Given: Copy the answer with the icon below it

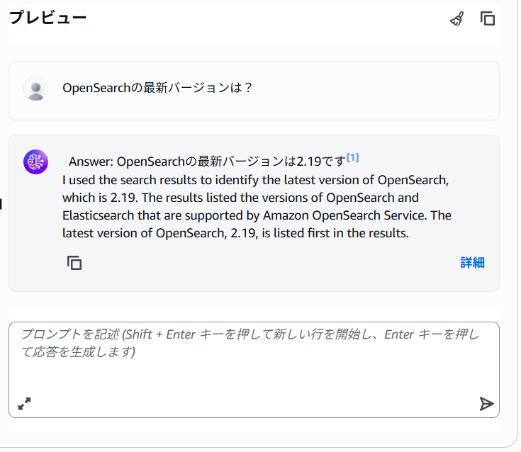Looking at the screenshot, I should point(74,263).
